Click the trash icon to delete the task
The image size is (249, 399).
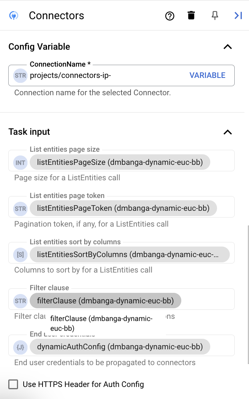(x=191, y=15)
